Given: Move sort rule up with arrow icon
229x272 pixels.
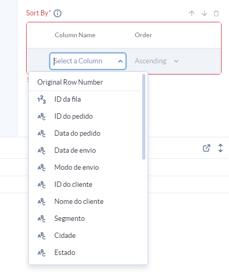Looking at the screenshot, I should coord(192,13).
